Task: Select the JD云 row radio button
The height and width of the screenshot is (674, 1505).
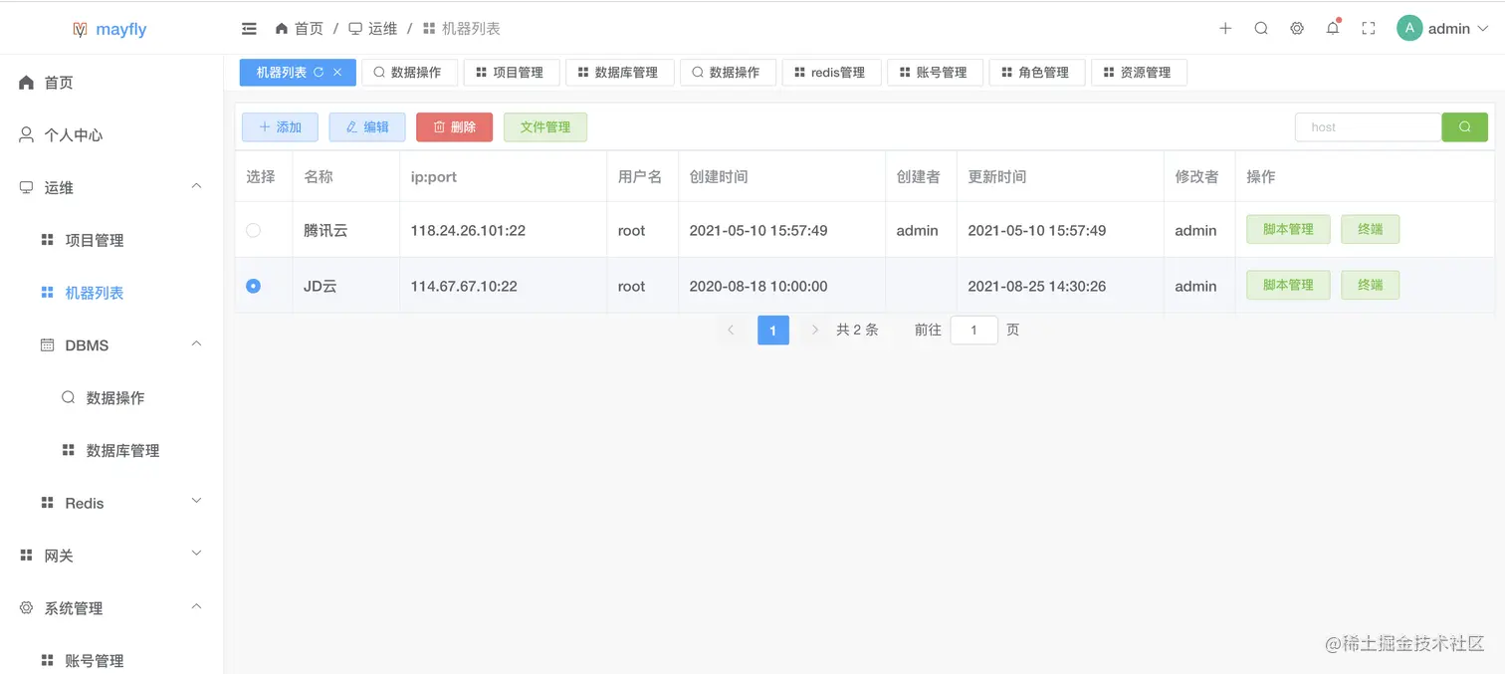Action: pos(253,286)
